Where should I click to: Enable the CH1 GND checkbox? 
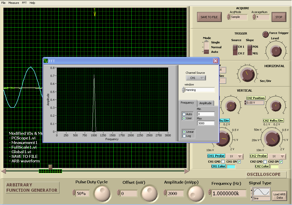click(223, 162)
